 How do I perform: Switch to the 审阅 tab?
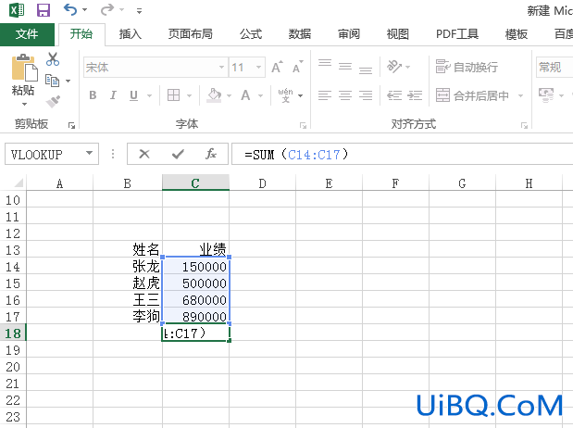click(349, 34)
